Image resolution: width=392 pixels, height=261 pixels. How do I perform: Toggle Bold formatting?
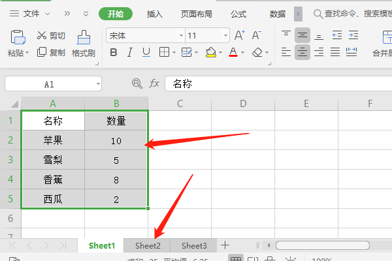[x=114, y=52]
